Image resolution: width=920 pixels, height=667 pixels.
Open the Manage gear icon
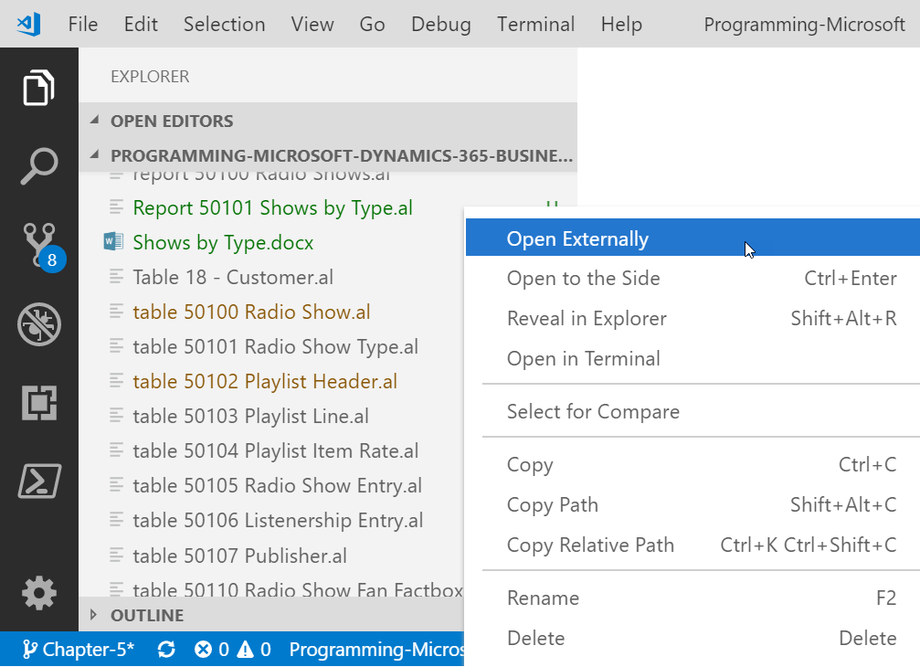pyautogui.click(x=38, y=593)
